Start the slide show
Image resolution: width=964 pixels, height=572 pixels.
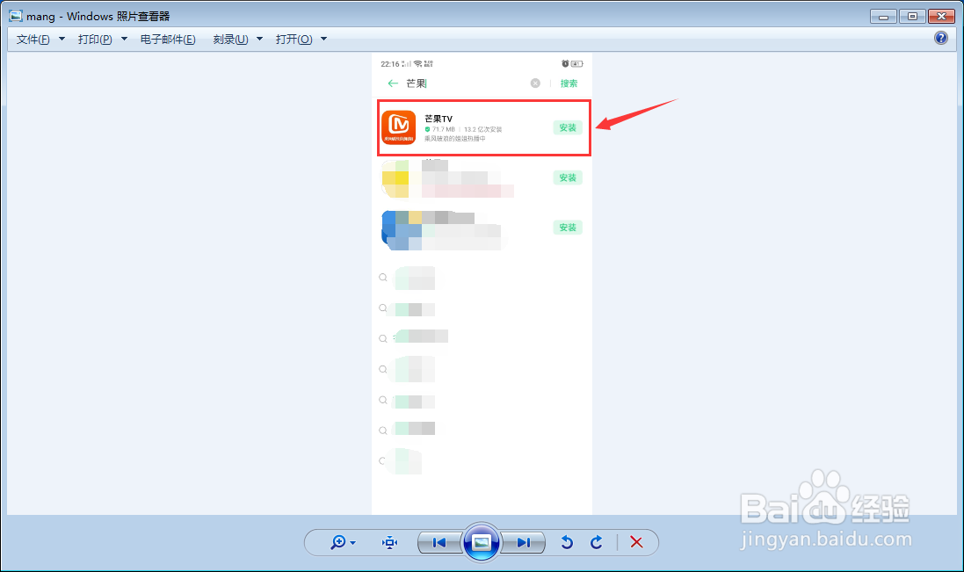481,542
